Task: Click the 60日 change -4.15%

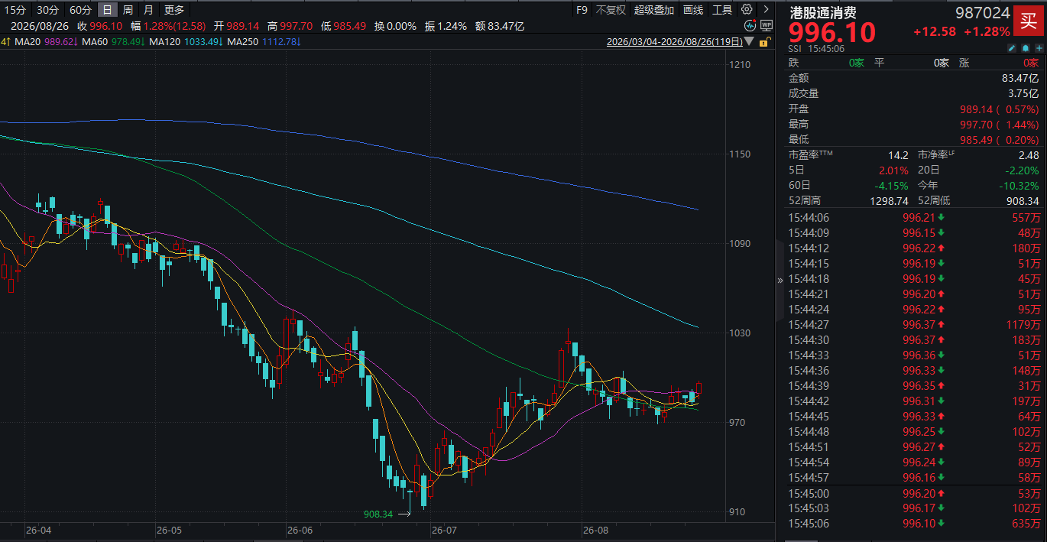Action: pos(891,186)
